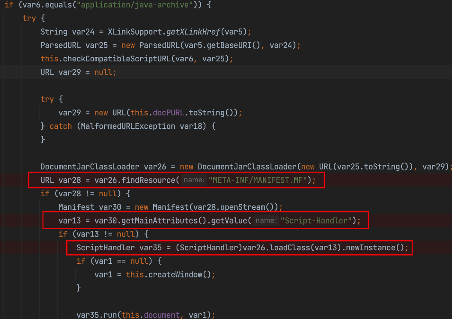452x319 pixels.
Task: Click the "Script-Handler" string literal
Action: click(316, 221)
